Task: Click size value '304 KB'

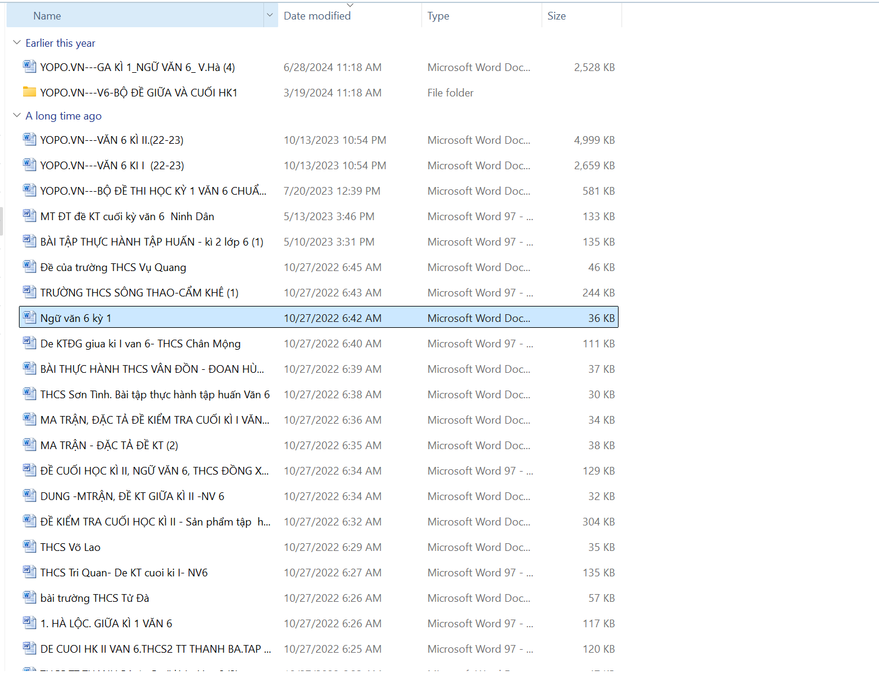Action: [598, 522]
